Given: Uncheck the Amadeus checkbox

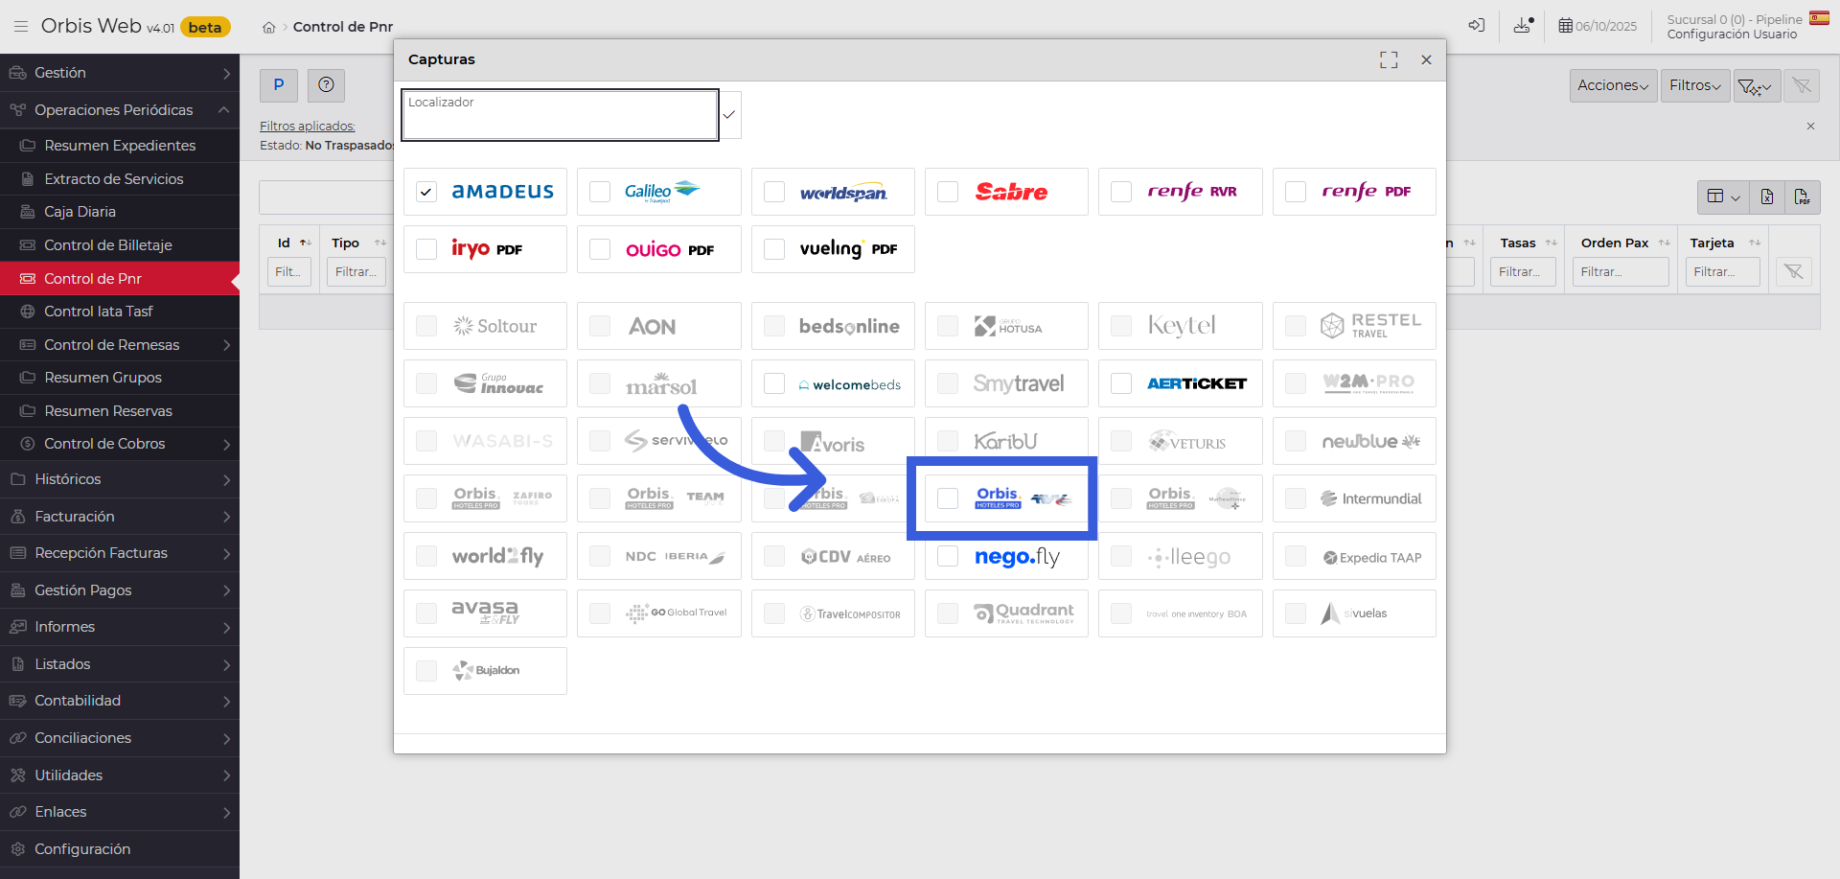Looking at the screenshot, I should (426, 192).
